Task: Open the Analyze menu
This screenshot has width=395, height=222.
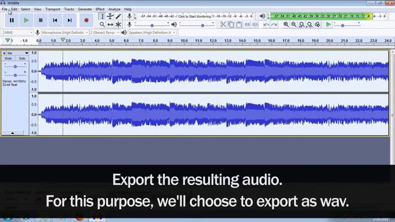Action: coord(114,9)
